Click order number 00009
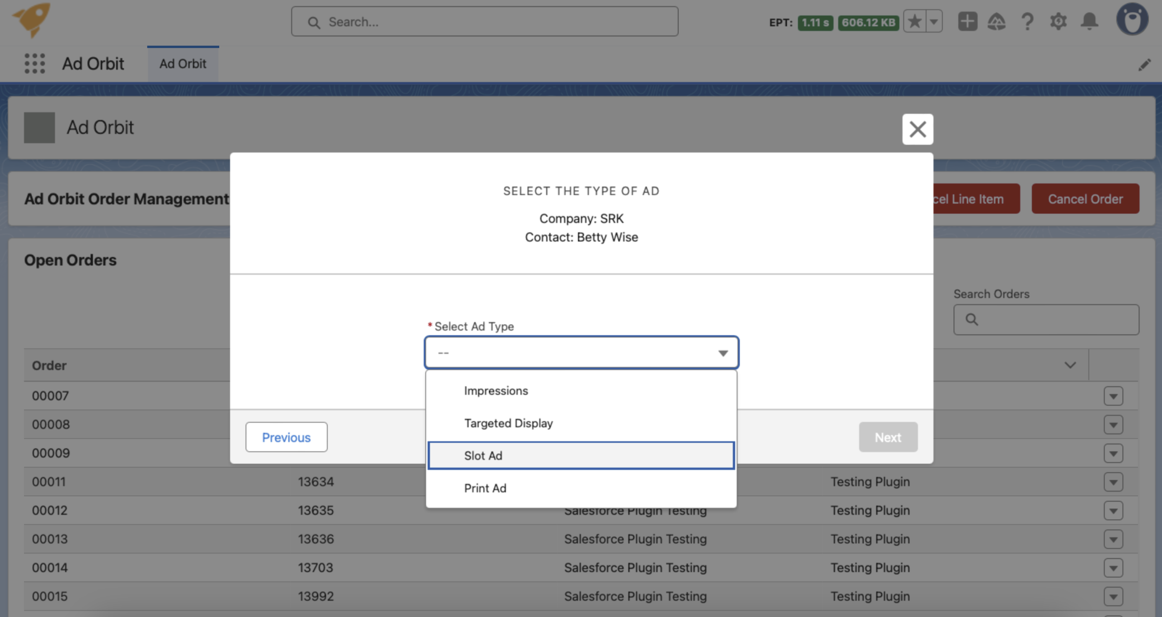The height and width of the screenshot is (617, 1162). (x=51, y=453)
